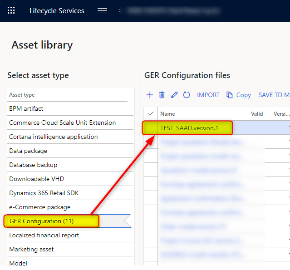Choose Commerce Cloud Scale Unit Extension
290x270 pixels.
tap(62, 123)
